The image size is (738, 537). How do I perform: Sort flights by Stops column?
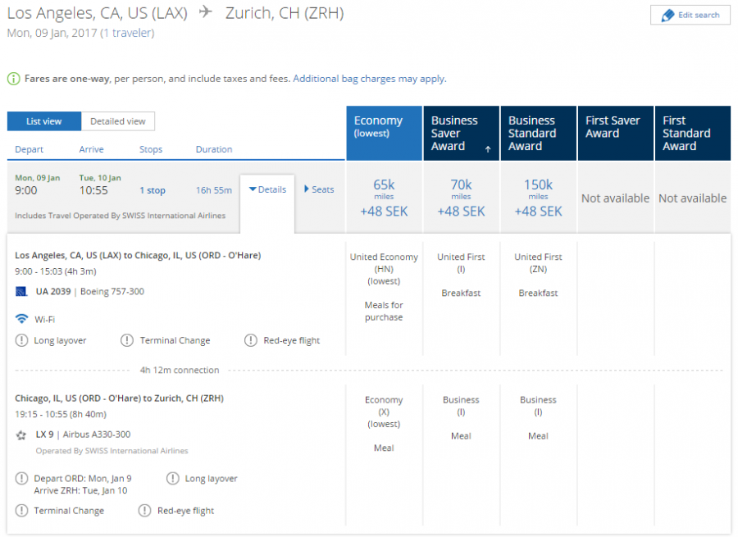[x=151, y=149]
